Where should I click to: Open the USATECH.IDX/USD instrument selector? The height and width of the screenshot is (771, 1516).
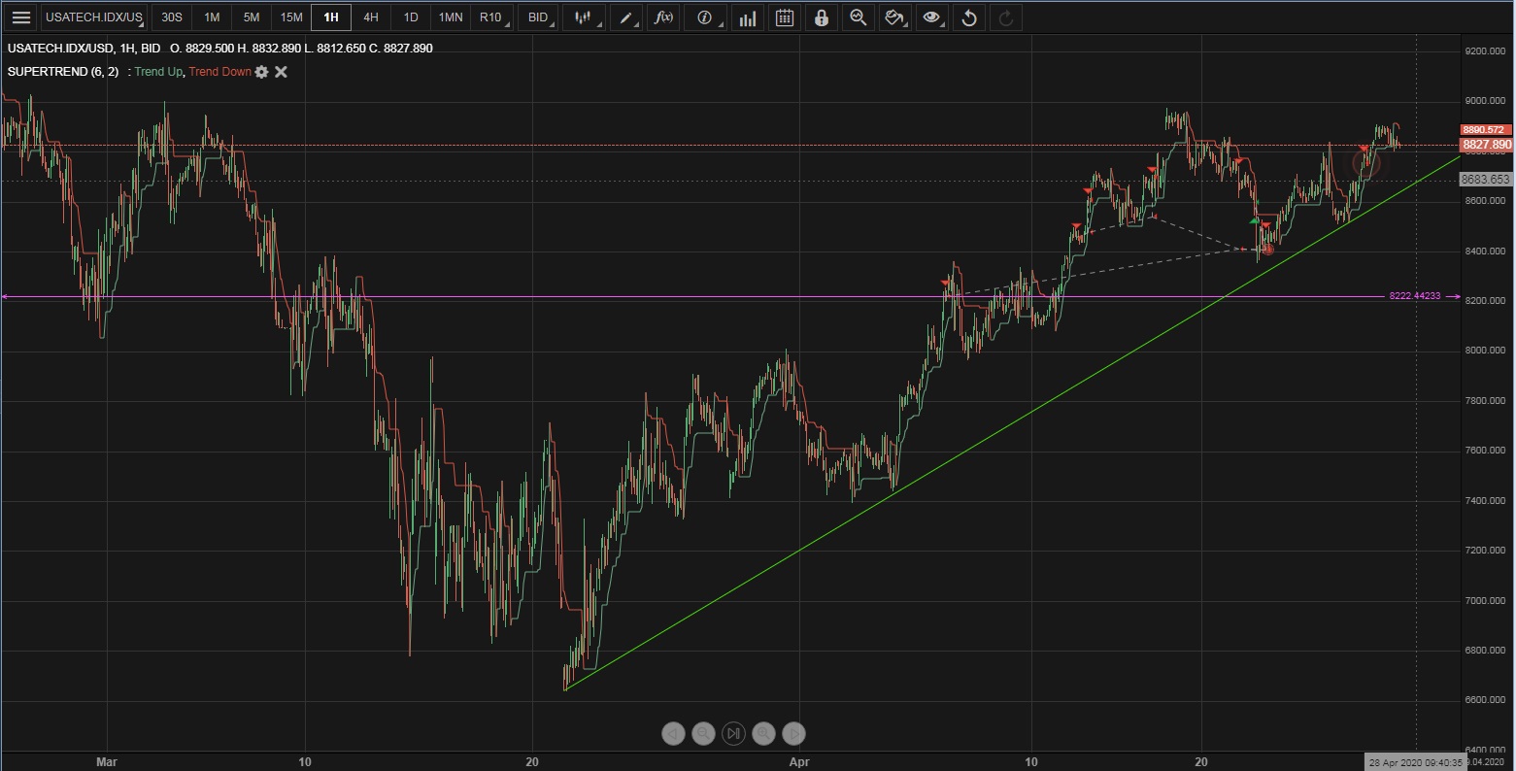click(94, 17)
